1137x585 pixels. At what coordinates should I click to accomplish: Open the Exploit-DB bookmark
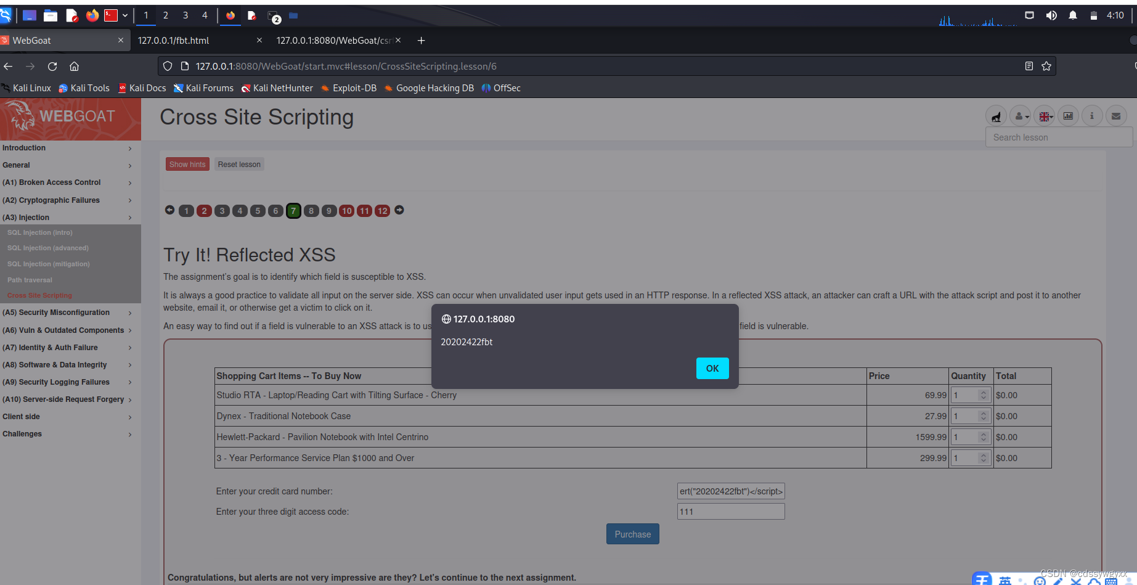coord(348,88)
